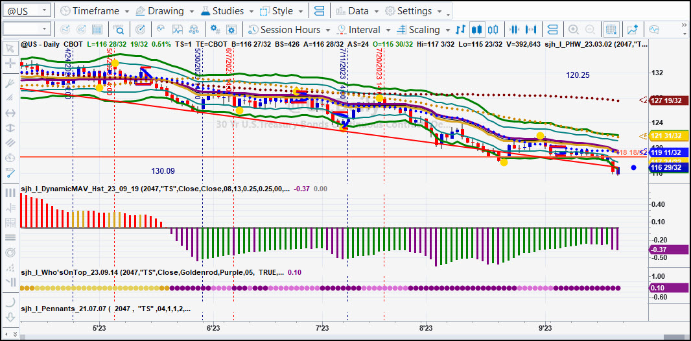
Task: Click the Interval button
Action: 358,30
